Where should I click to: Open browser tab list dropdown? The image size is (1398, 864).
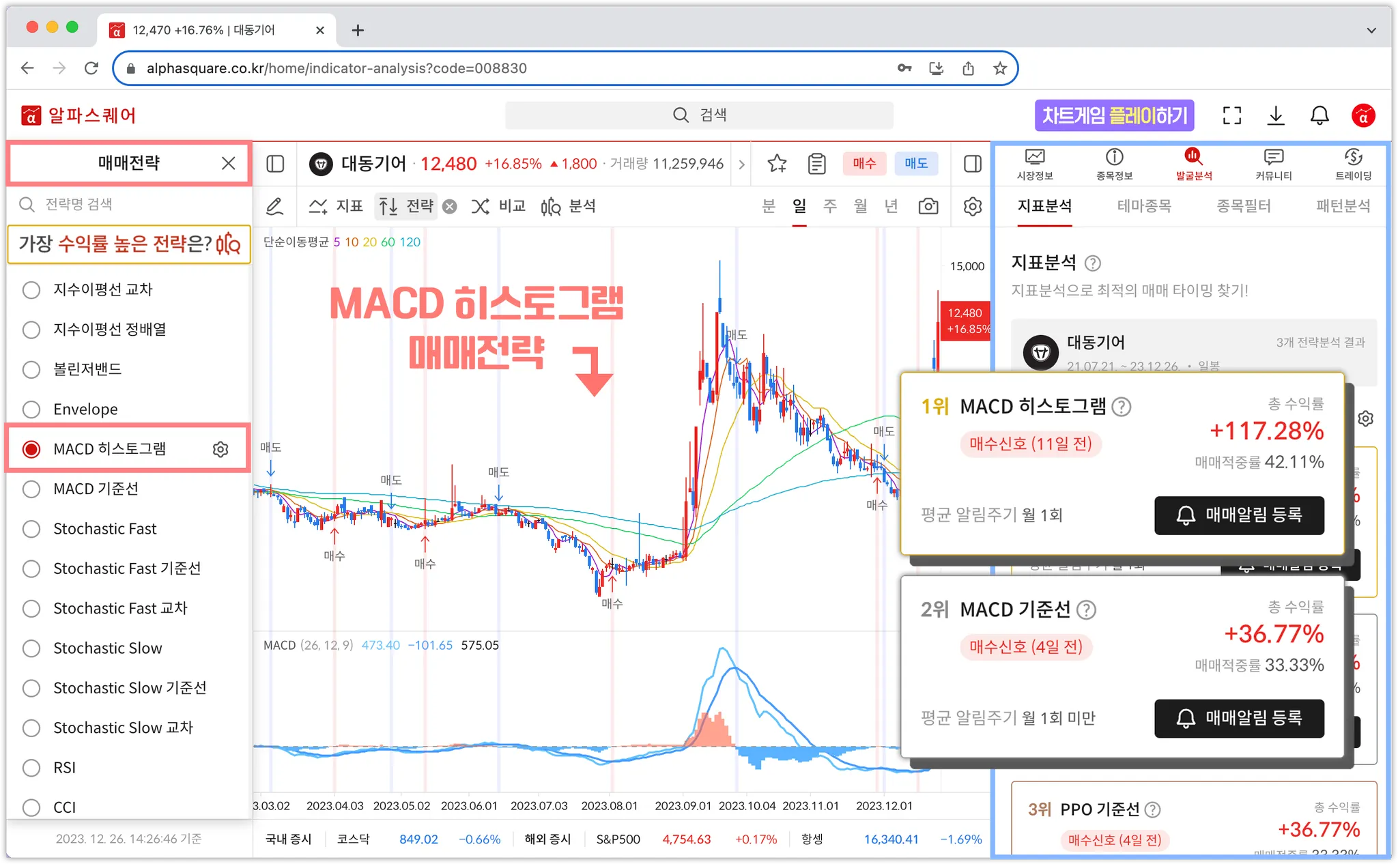point(1371,30)
